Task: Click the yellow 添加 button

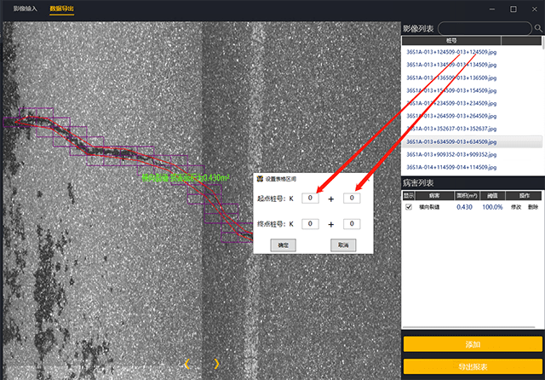Action: click(x=473, y=344)
